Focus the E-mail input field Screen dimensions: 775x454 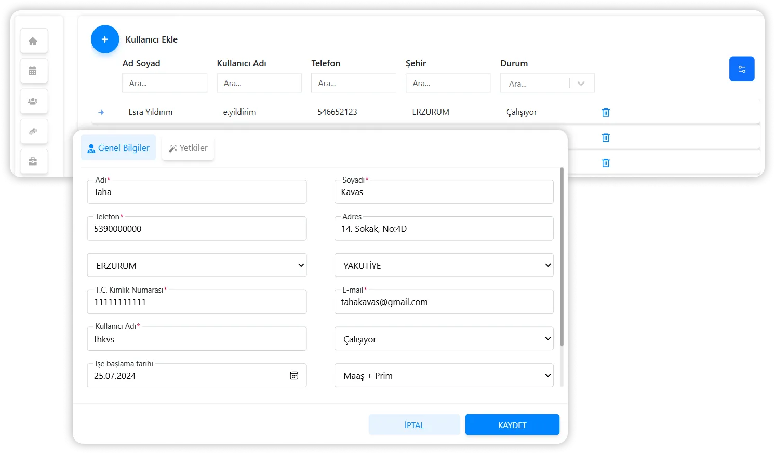pos(444,302)
